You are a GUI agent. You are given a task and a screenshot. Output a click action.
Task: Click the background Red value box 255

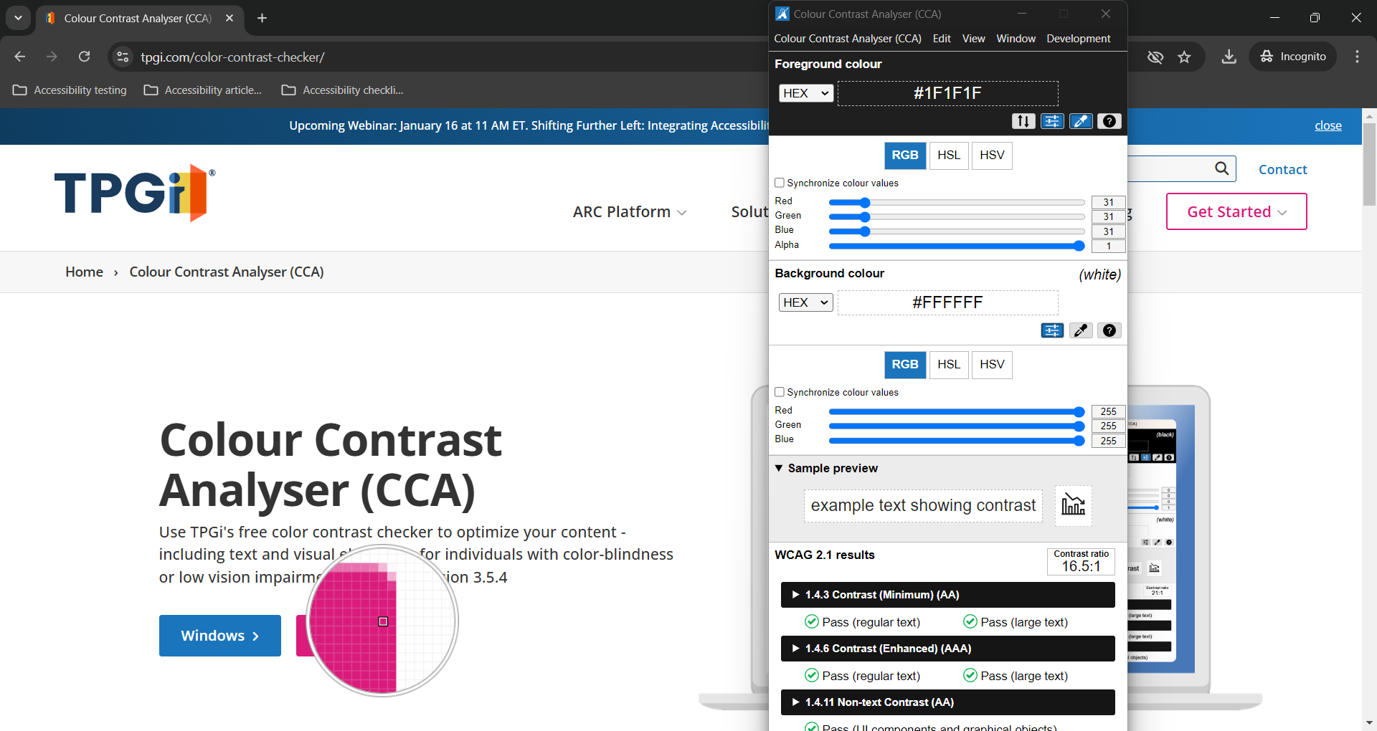pyautogui.click(x=1108, y=411)
